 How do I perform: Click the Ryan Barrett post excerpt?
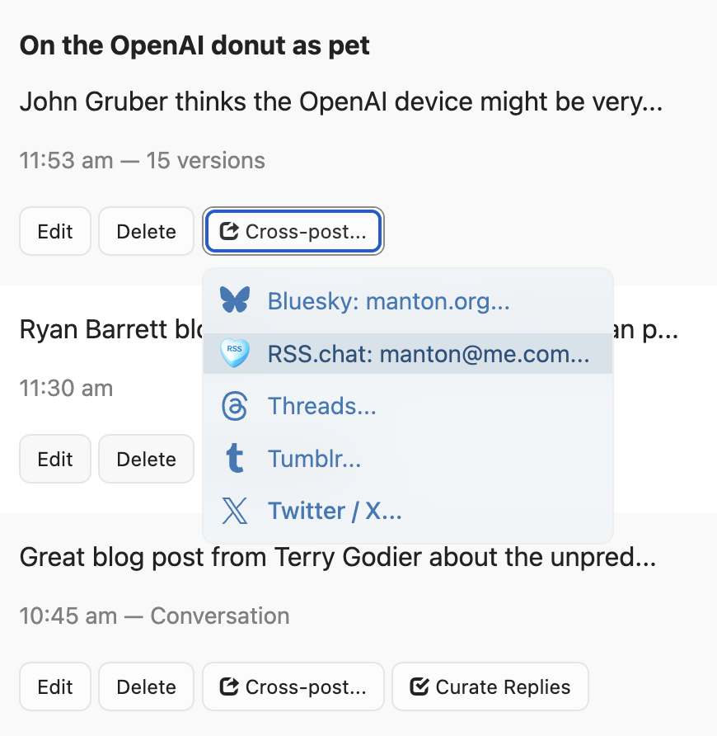[110, 329]
